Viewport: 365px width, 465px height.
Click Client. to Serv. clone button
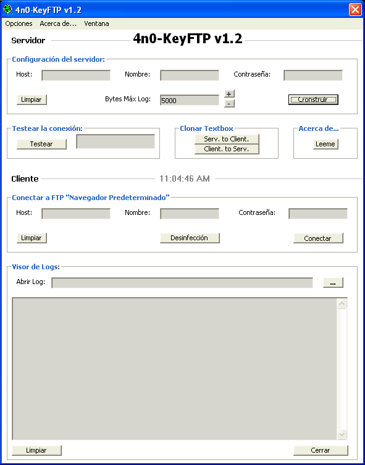[227, 149]
